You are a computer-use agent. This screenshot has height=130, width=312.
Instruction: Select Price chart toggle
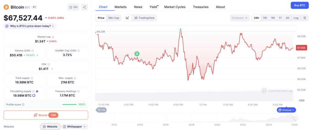101,18
